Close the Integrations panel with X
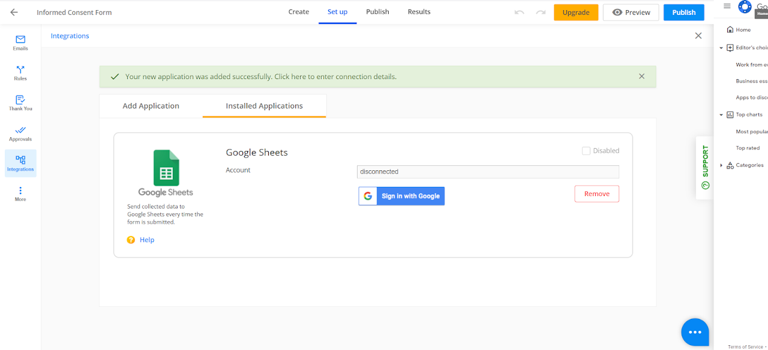The image size is (768, 350). [698, 36]
